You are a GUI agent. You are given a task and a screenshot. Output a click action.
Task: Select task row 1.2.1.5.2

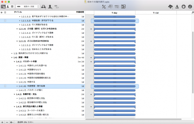pos(43,49)
